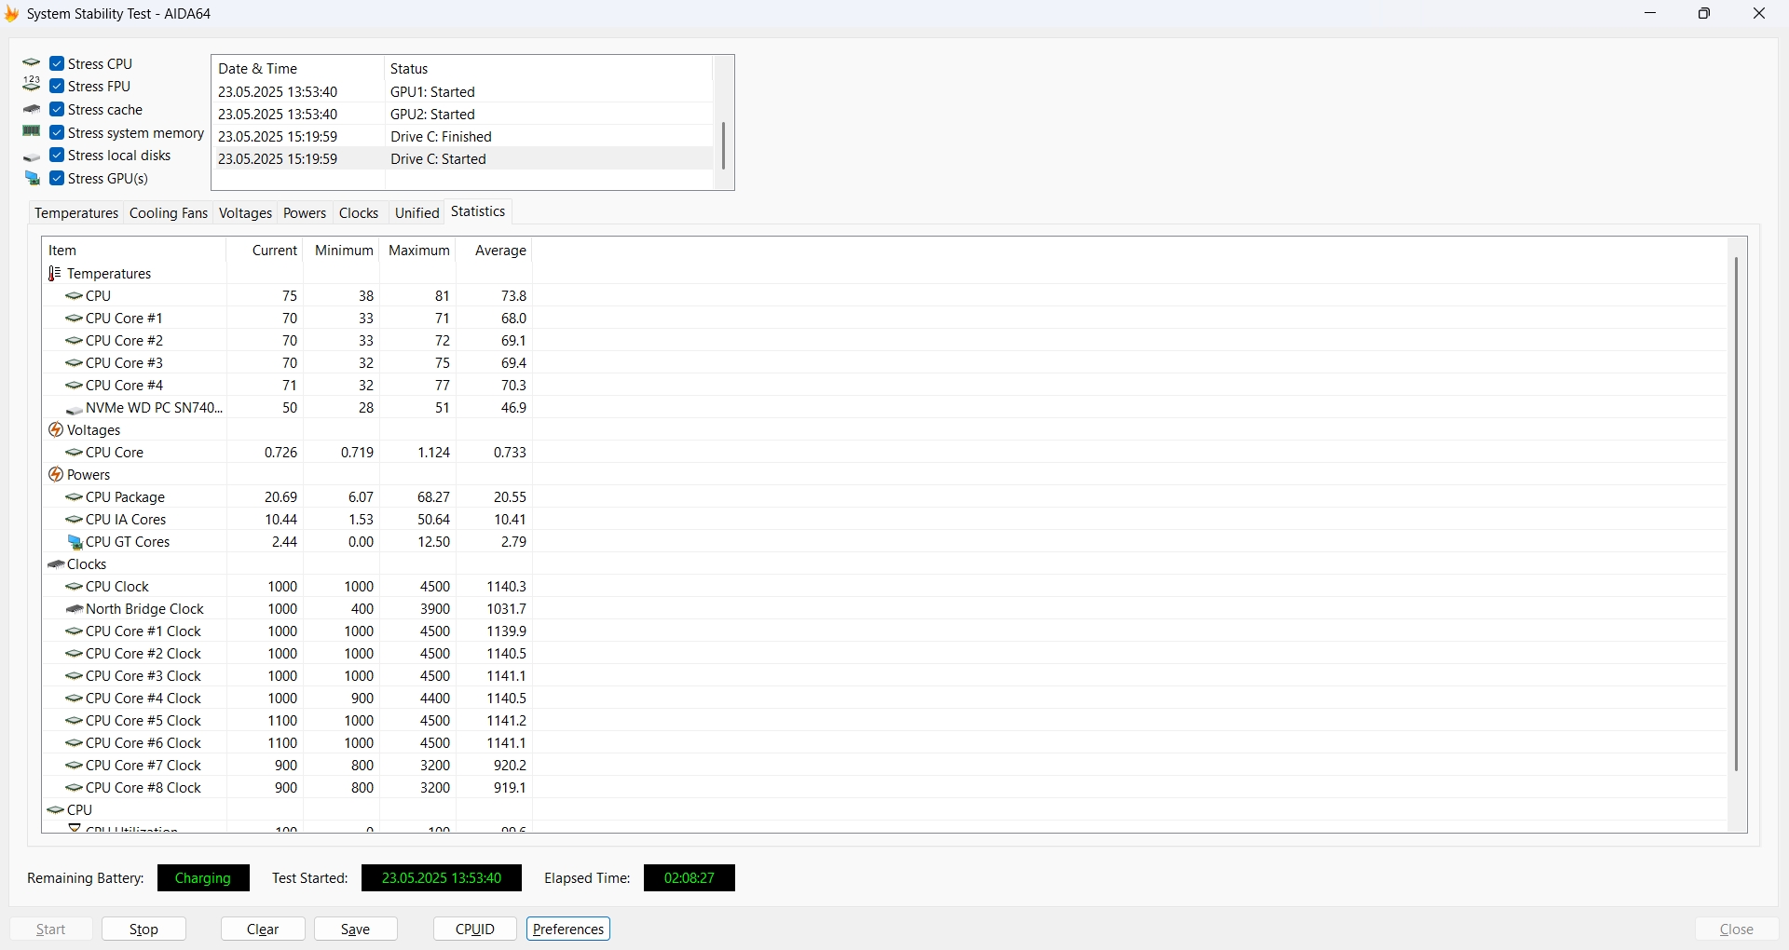This screenshot has width=1789, height=950.
Task: Select the Unified tab
Action: pos(417,214)
